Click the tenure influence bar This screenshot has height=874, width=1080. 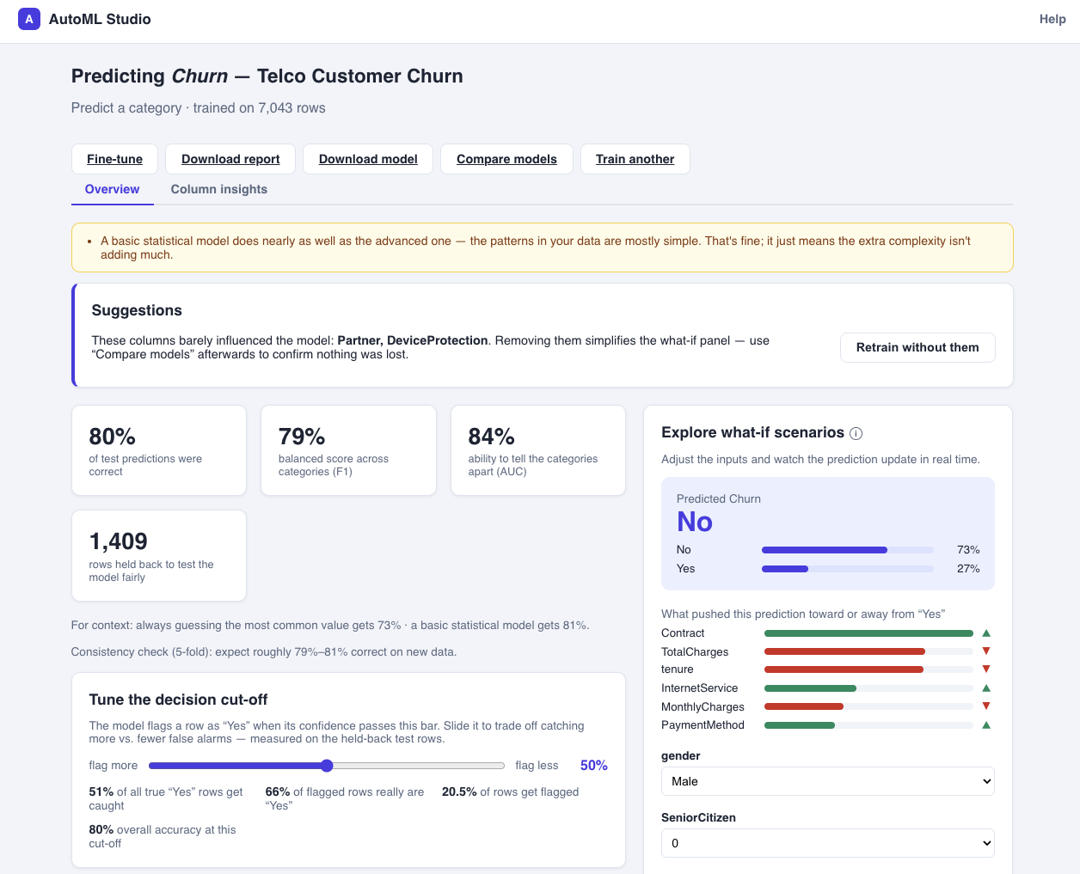868,669
